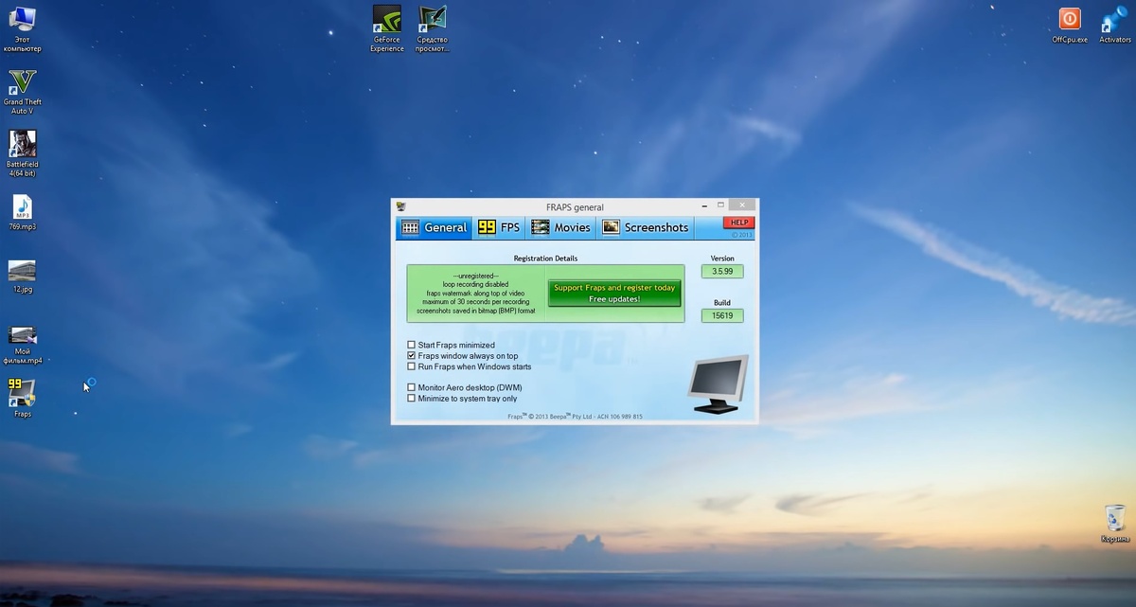
Task: Minimize the FRAPS general window
Action: point(703,205)
